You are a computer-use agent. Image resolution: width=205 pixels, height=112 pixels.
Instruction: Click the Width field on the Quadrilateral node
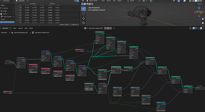pos(89,88)
